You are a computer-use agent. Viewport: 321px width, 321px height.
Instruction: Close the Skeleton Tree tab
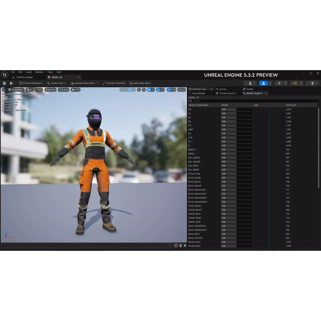[212, 89]
